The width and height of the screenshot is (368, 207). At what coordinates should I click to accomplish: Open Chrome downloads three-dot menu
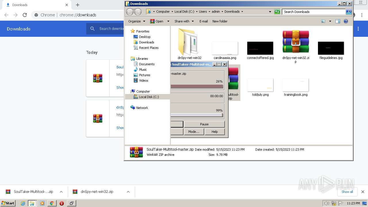click(x=358, y=29)
